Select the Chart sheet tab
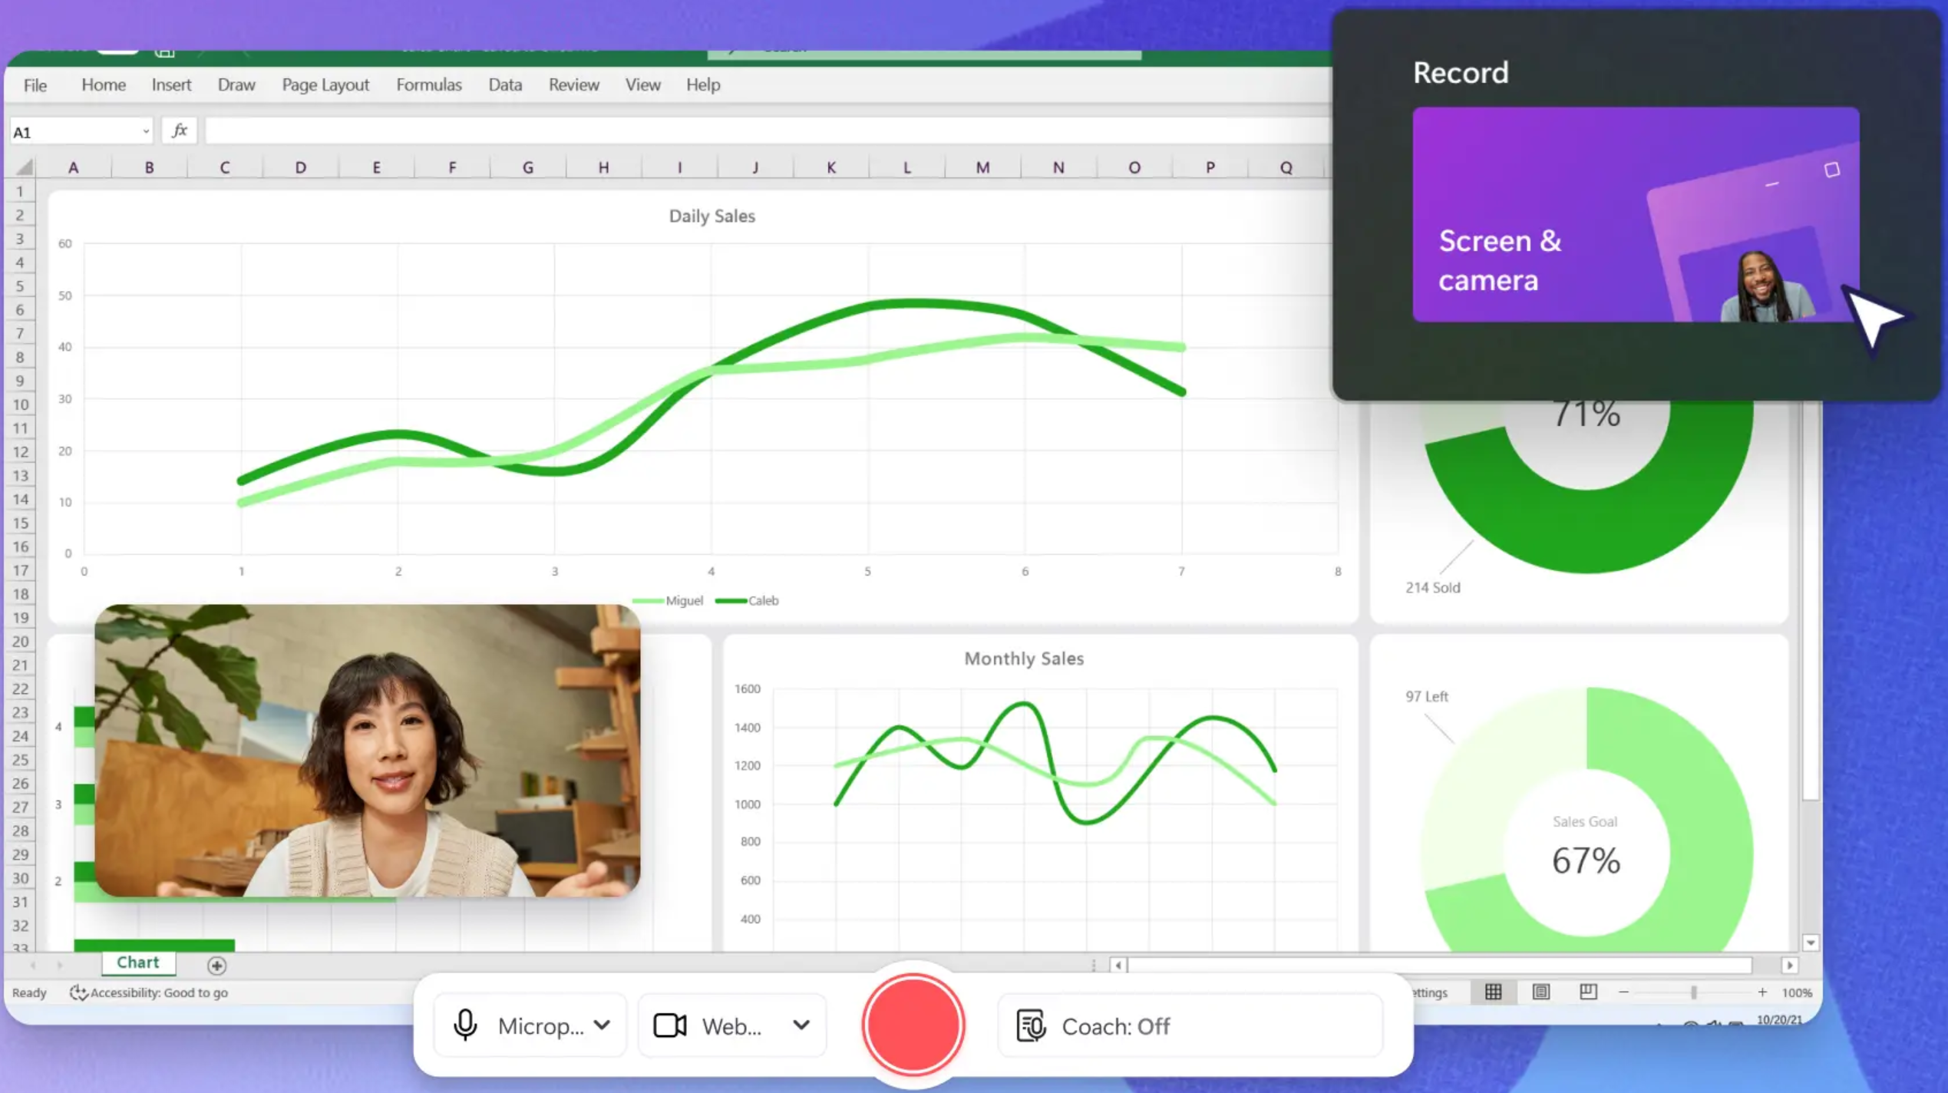This screenshot has height=1093, width=1948. [x=138, y=963]
